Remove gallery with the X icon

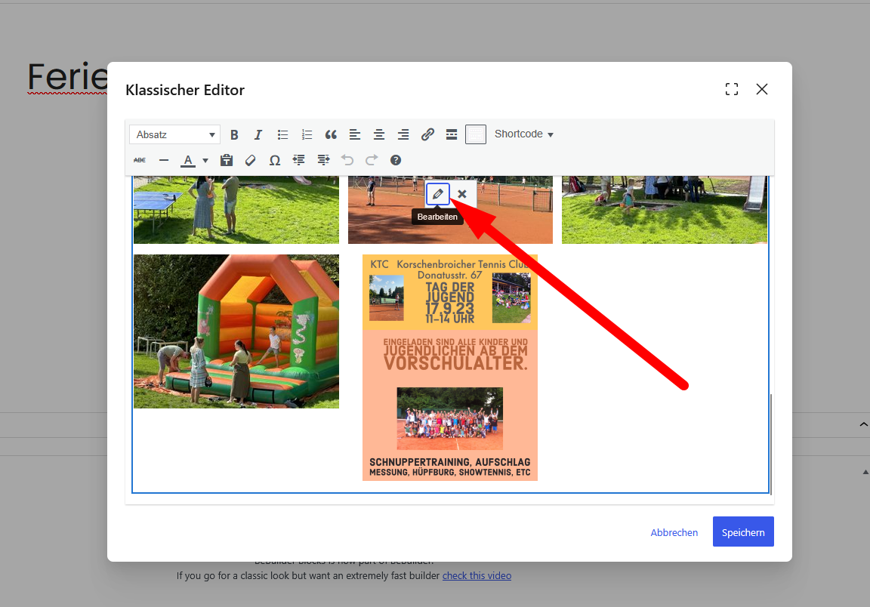[462, 194]
